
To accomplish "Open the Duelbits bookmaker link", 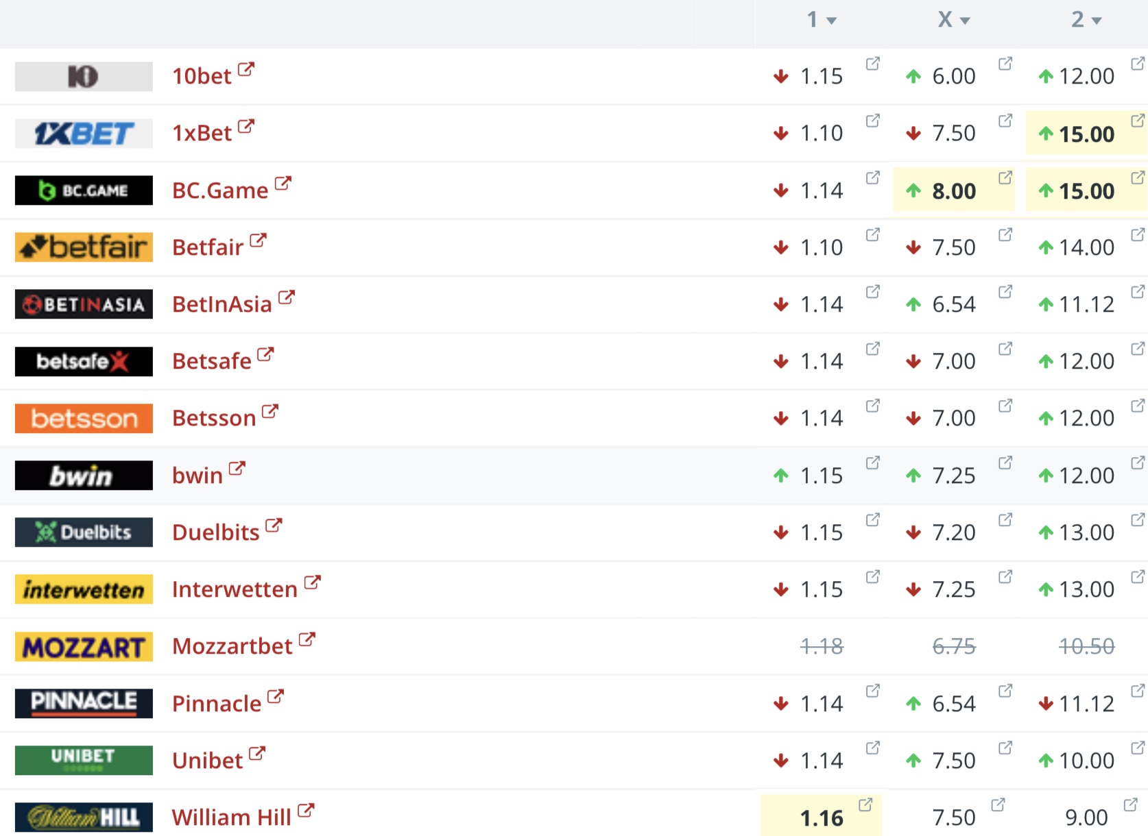I will pyautogui.click(x=215, y=532).
